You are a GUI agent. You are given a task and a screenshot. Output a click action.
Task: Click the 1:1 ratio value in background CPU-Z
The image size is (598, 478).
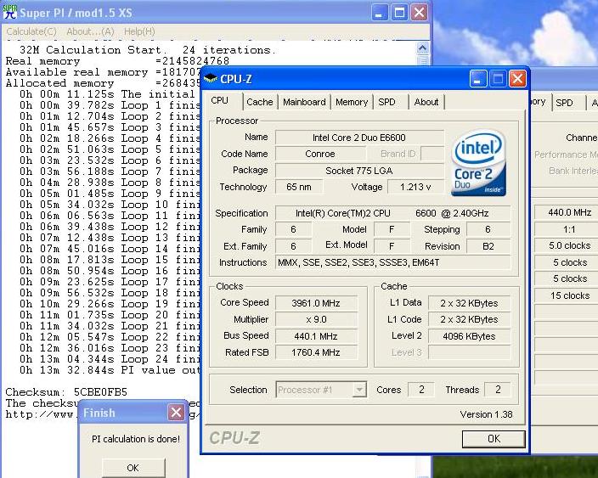click(567, 229)
